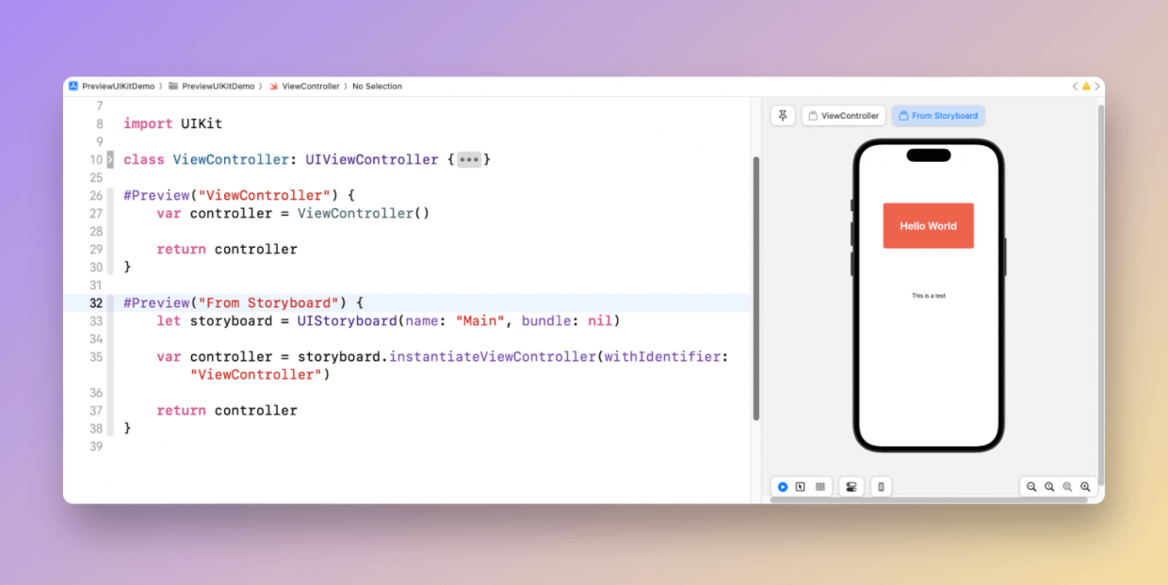Open PreviewUIKitDemo project in jump bar
1168x585 pixels.
click(x=111, y=87)
